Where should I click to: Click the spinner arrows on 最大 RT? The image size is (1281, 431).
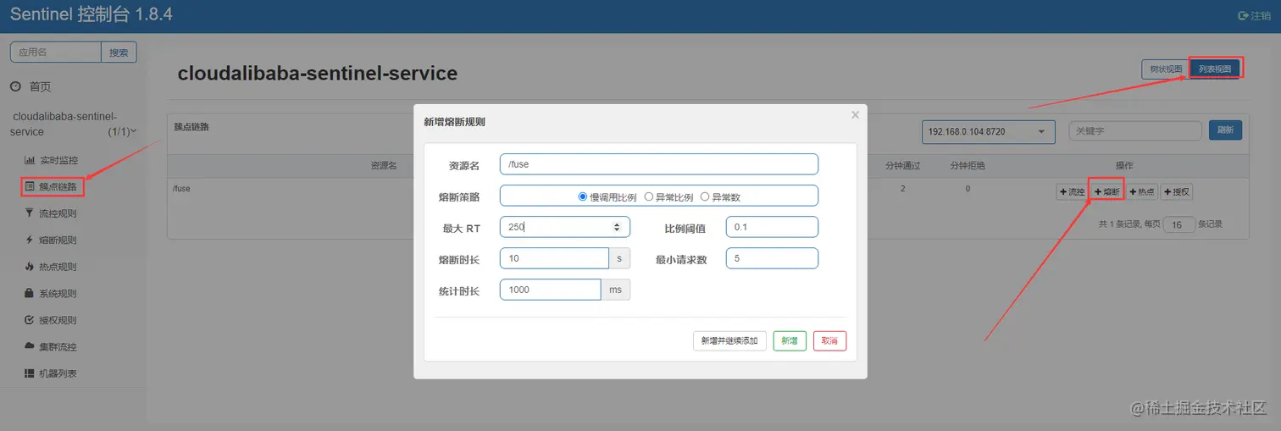coord(617,227)
